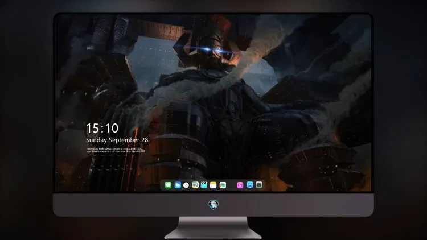427x240 pixels.
Task: Click the mascot logo on monitor chin
Action: (x=213, y=205)
